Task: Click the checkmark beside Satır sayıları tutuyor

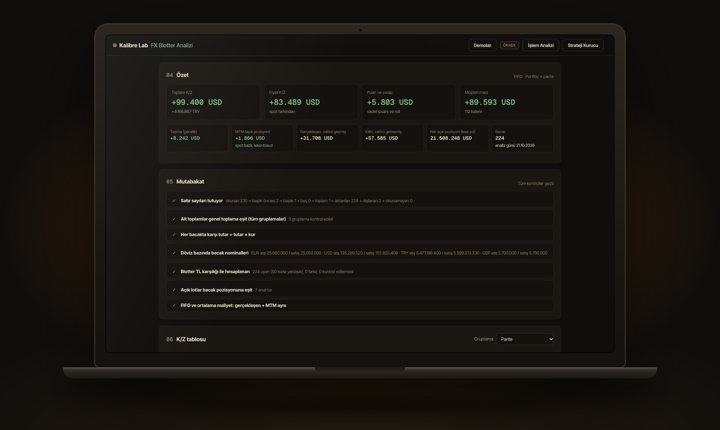Action: 174,201
